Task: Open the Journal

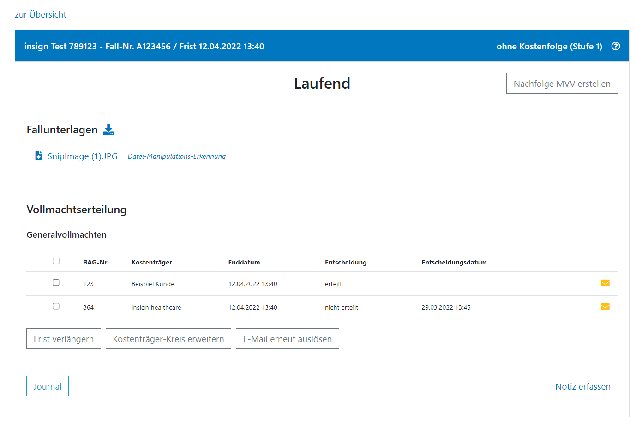Action: click(48, 386)
